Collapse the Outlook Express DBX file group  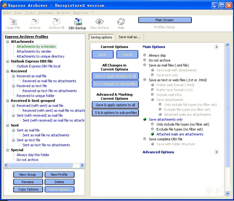coord(7,61)
